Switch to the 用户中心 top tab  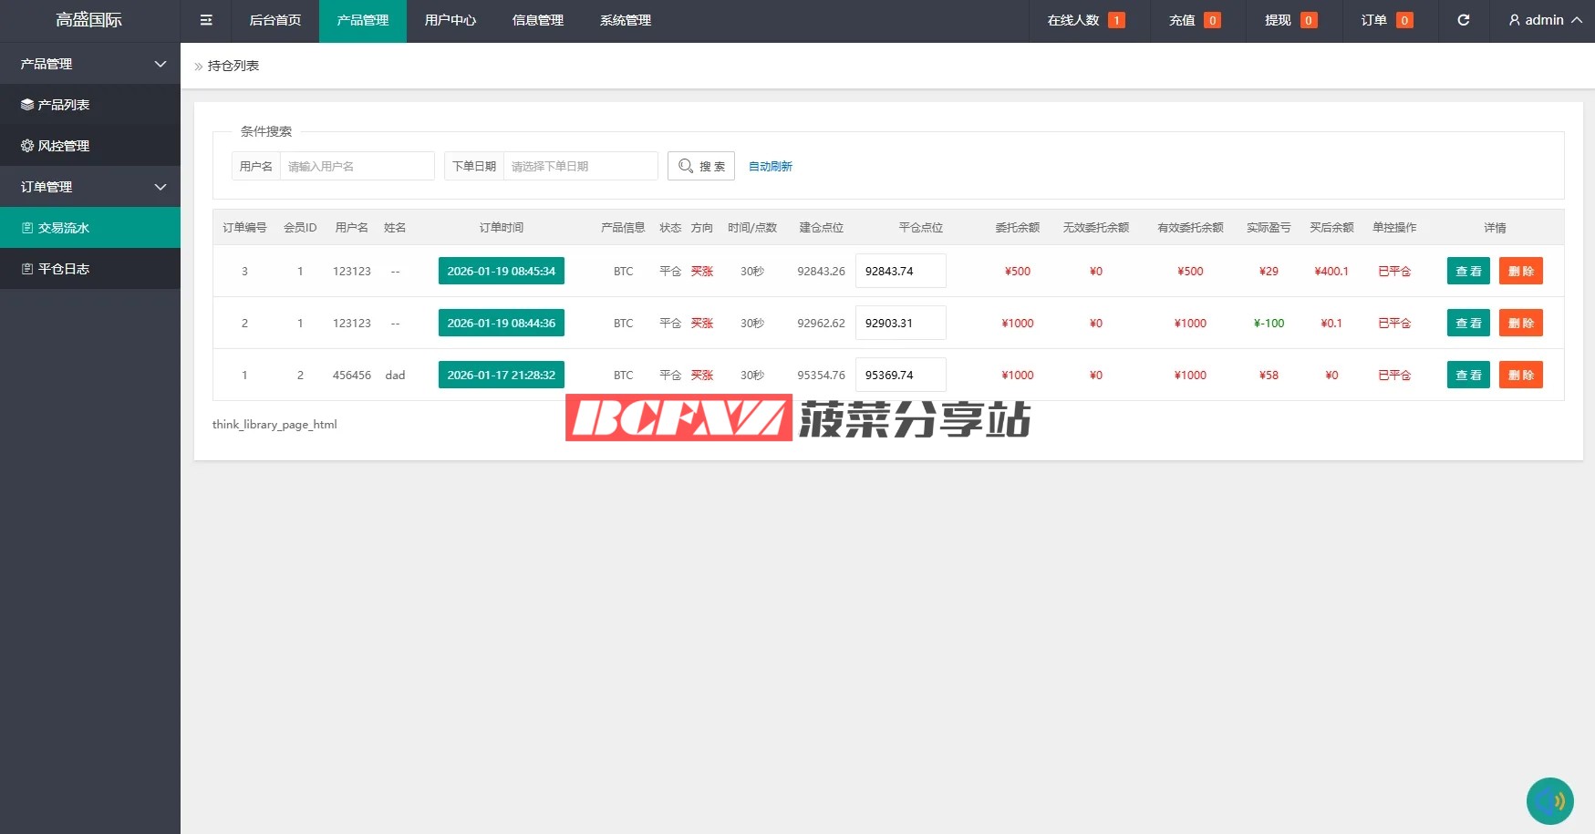451,20
